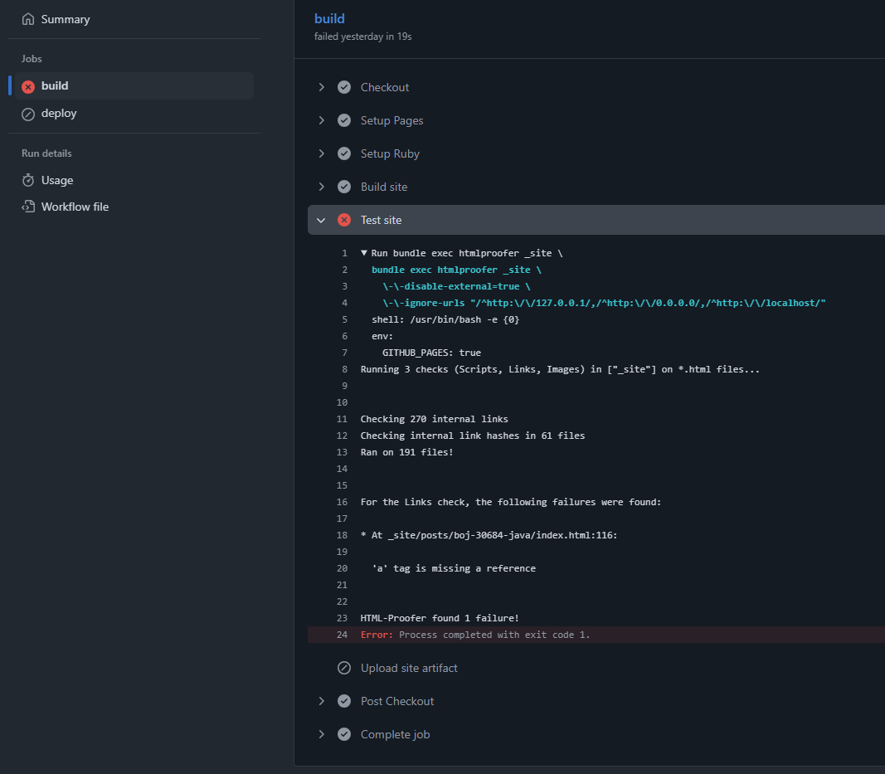Viewport: 885px width, 774px height.
Task: Click the 'GITHUB_PAGES: true' env line
Action: 432,353
